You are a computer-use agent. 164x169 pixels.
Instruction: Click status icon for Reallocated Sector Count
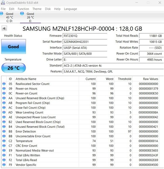point(4,84)
